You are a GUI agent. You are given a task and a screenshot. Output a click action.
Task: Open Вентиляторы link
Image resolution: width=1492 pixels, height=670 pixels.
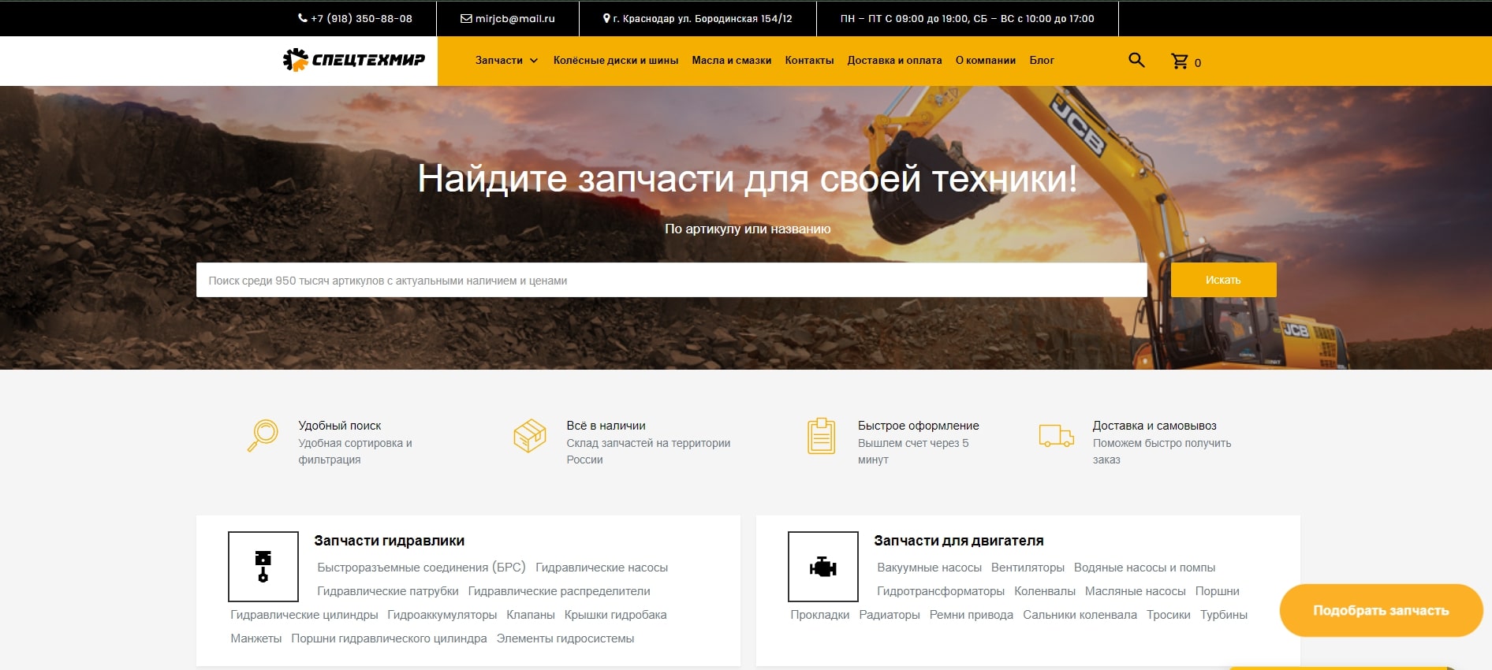click(x=1028, y=568)
